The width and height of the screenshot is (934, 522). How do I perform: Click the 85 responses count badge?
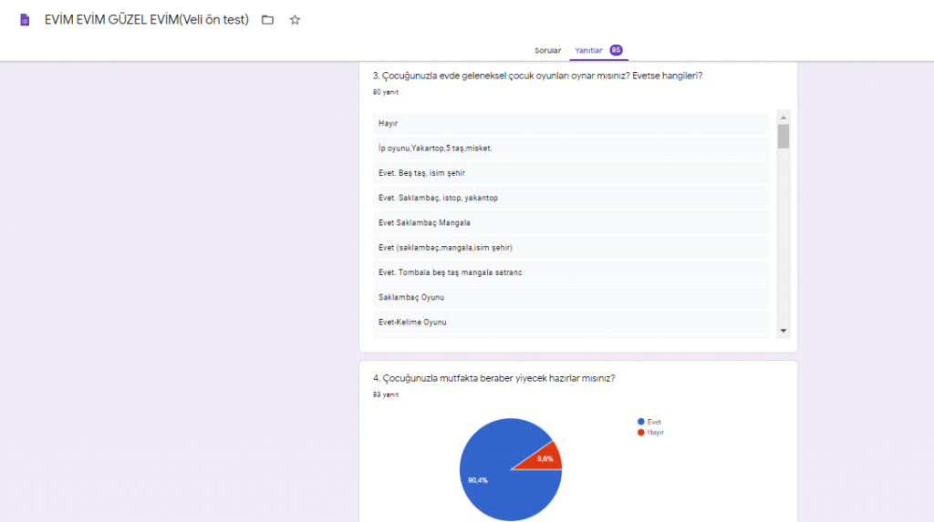coord(617,50)
